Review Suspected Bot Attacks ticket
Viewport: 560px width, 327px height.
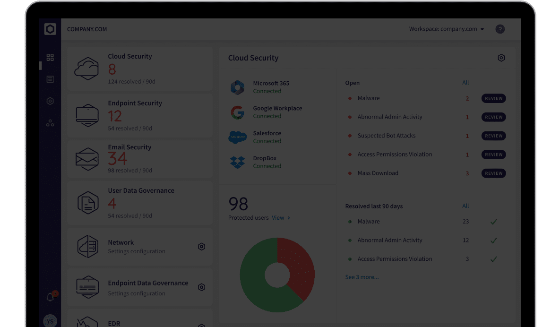point(493,136)
